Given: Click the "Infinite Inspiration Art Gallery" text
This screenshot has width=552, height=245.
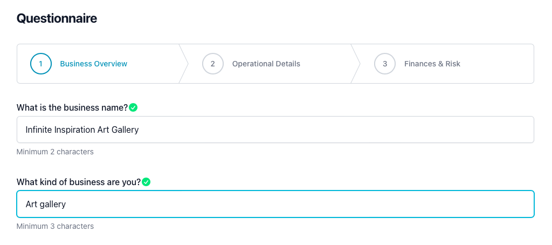Looking at the screenshot, I should (x=82, y=130).
